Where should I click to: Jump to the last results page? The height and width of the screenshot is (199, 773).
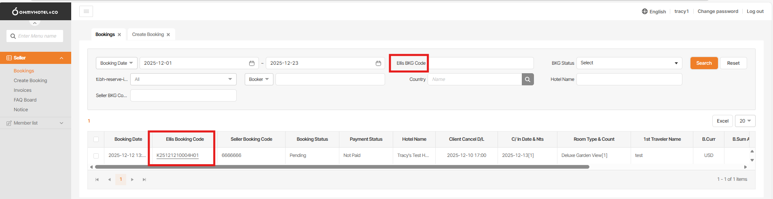(144, 180)
